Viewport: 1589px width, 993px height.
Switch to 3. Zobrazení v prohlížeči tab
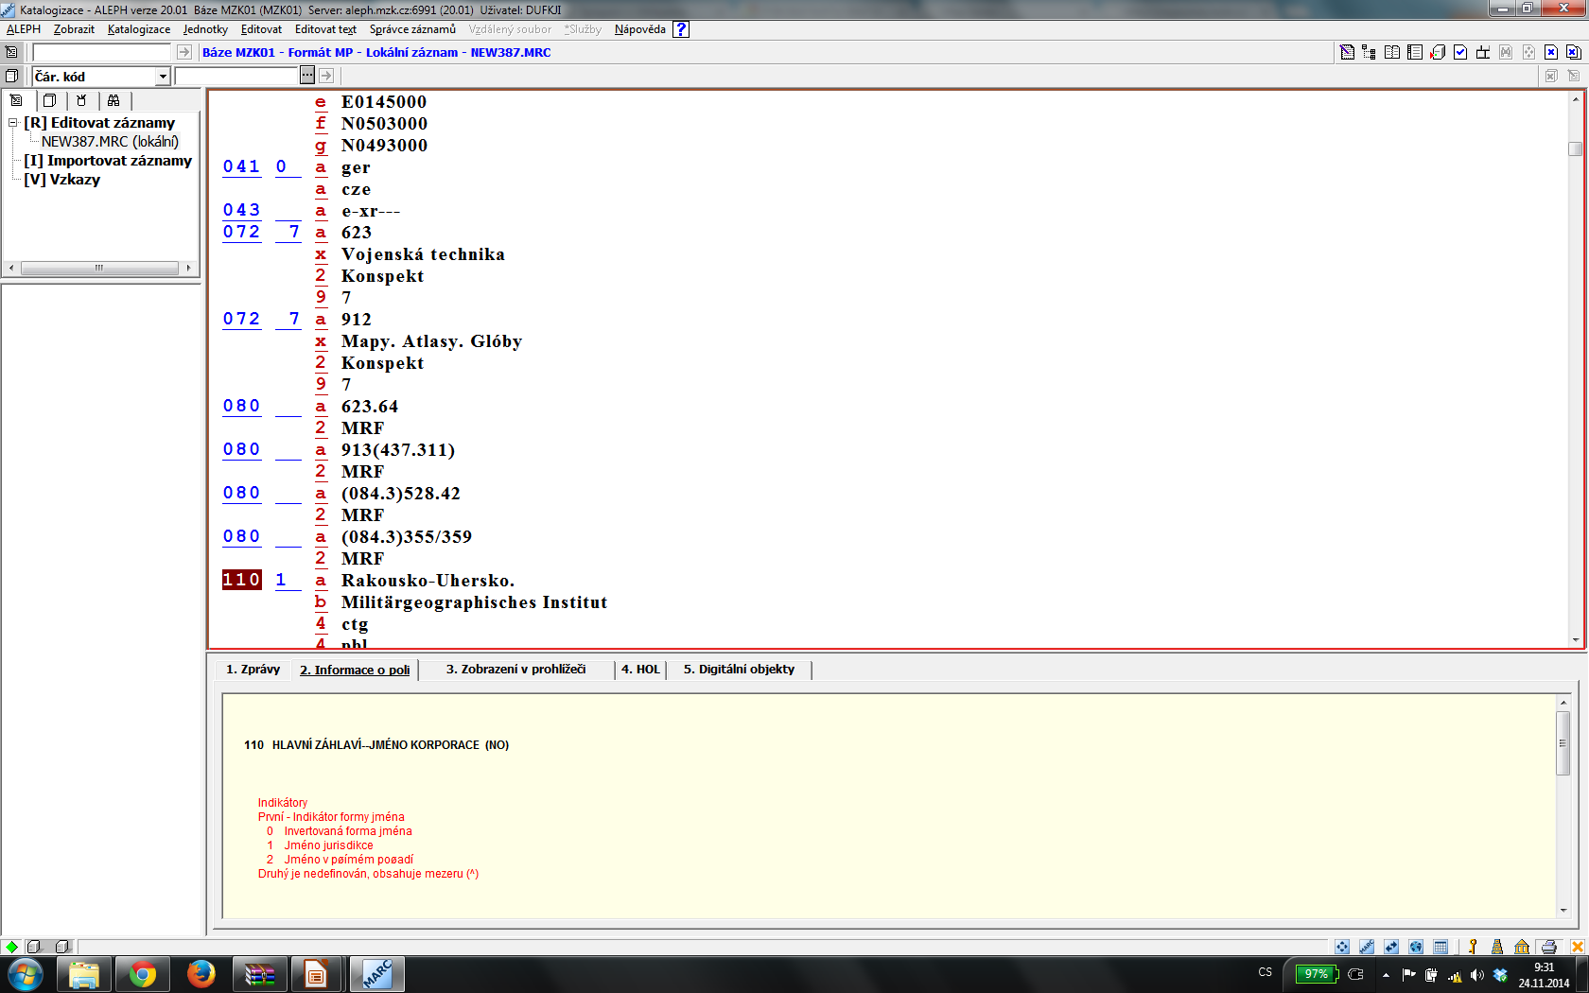[515, 670]
